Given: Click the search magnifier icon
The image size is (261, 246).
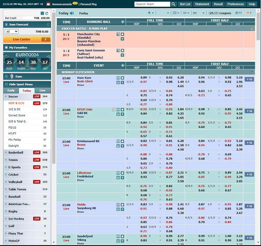Looking at the screenshot, I should click(174, 4).
